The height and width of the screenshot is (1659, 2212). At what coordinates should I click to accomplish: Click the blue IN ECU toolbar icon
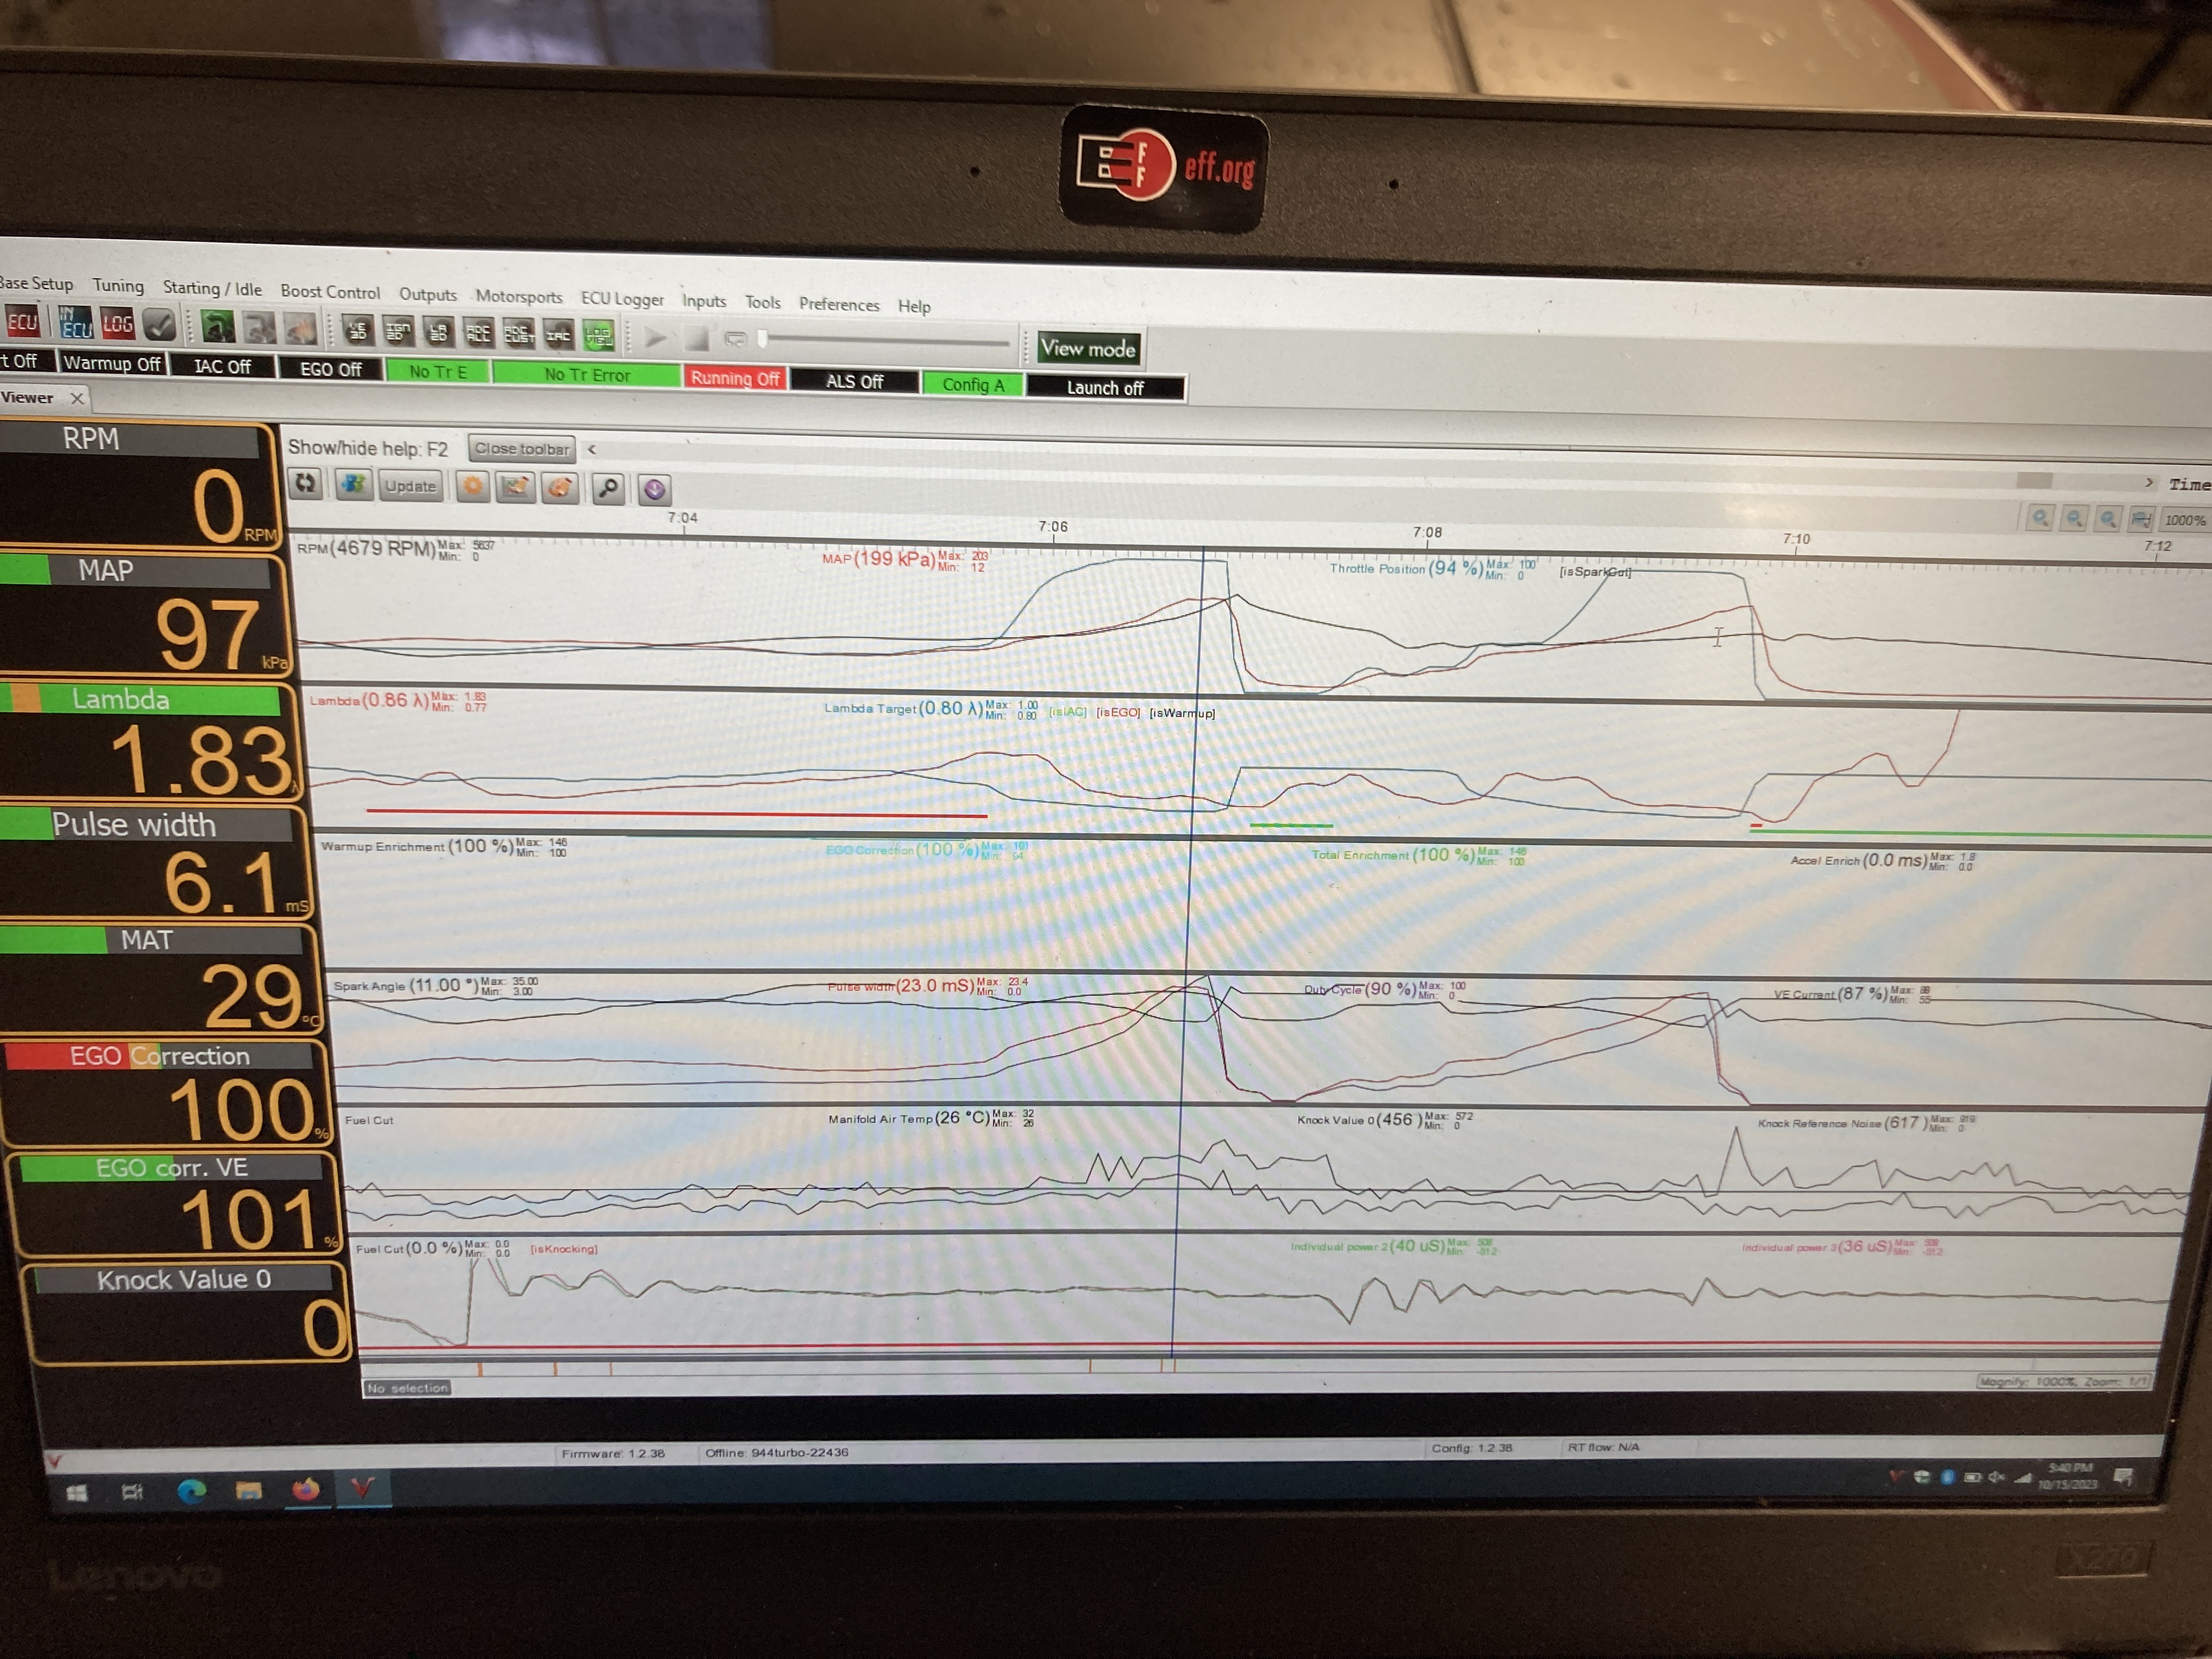[x=76, y=323]
